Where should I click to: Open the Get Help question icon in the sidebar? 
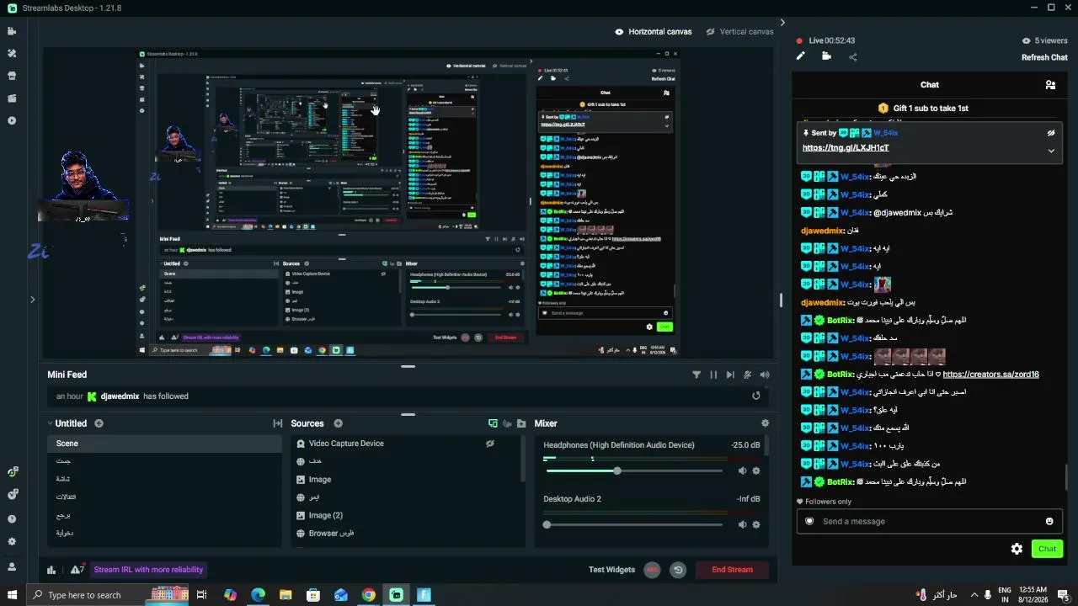point(12,519)
